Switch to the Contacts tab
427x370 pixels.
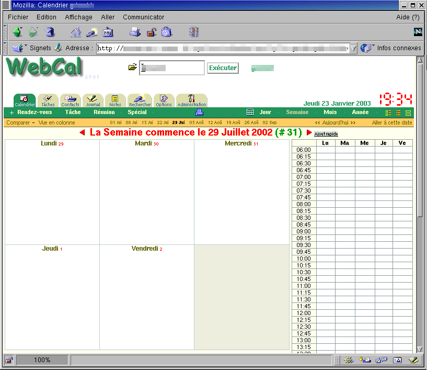coord(70,100)
